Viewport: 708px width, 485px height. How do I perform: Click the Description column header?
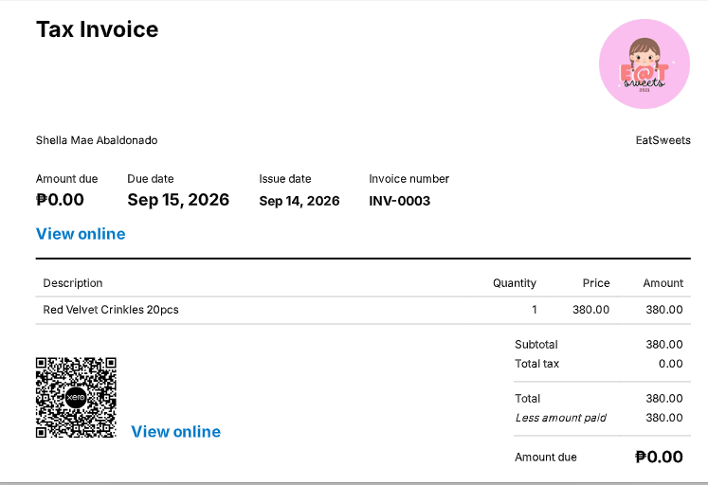coord(73,283)
